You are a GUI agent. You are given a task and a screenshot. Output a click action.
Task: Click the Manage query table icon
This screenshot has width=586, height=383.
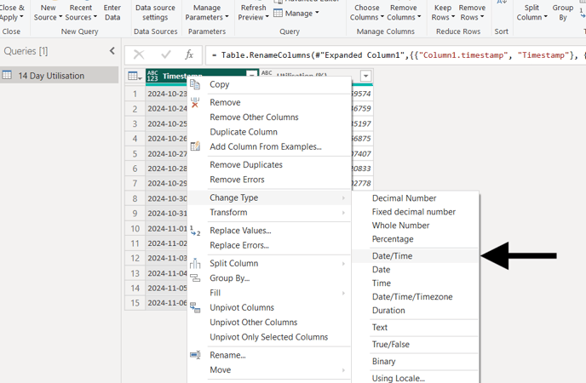(278, 13)
